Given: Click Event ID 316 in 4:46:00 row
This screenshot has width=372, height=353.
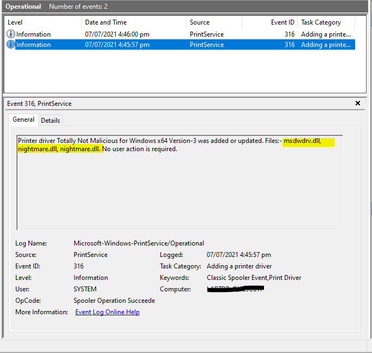Looking at the screenshot, I should click(x=290, y=34).
